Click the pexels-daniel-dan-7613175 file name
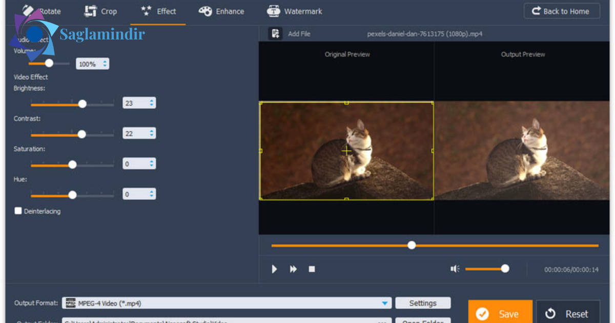The image size is (615, 323). point(425,34)
